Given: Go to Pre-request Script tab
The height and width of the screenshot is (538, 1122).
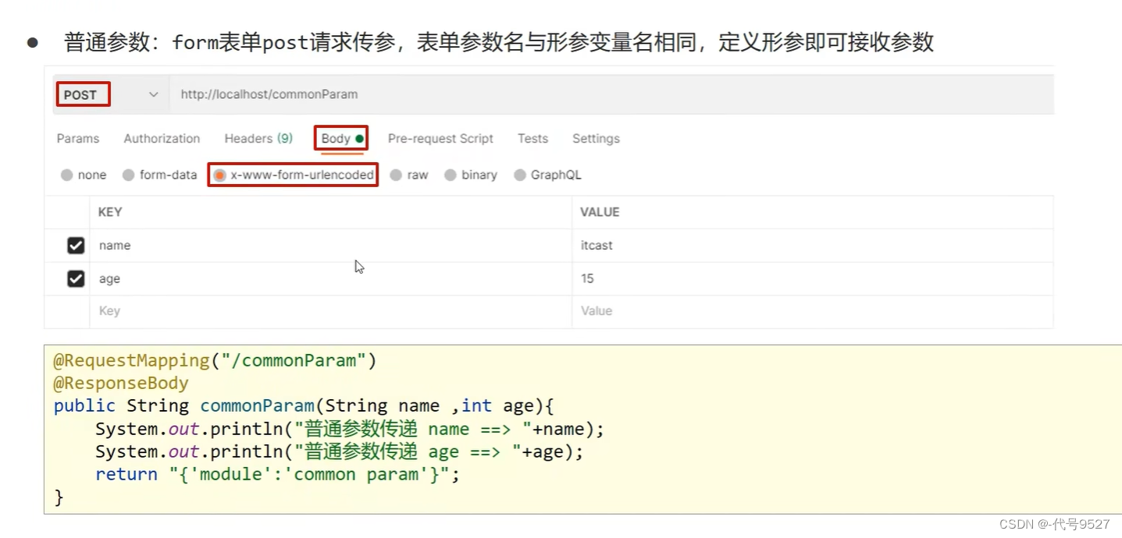Looking at the screenshot, I should (440, 139).
